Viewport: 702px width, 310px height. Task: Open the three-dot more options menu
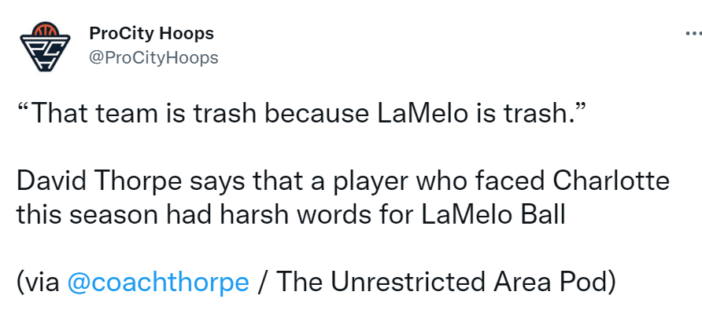pos(694,34)
